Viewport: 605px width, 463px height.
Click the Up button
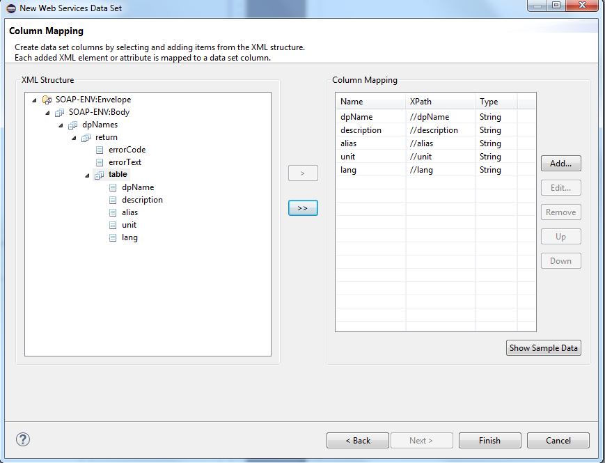point(560,237)
